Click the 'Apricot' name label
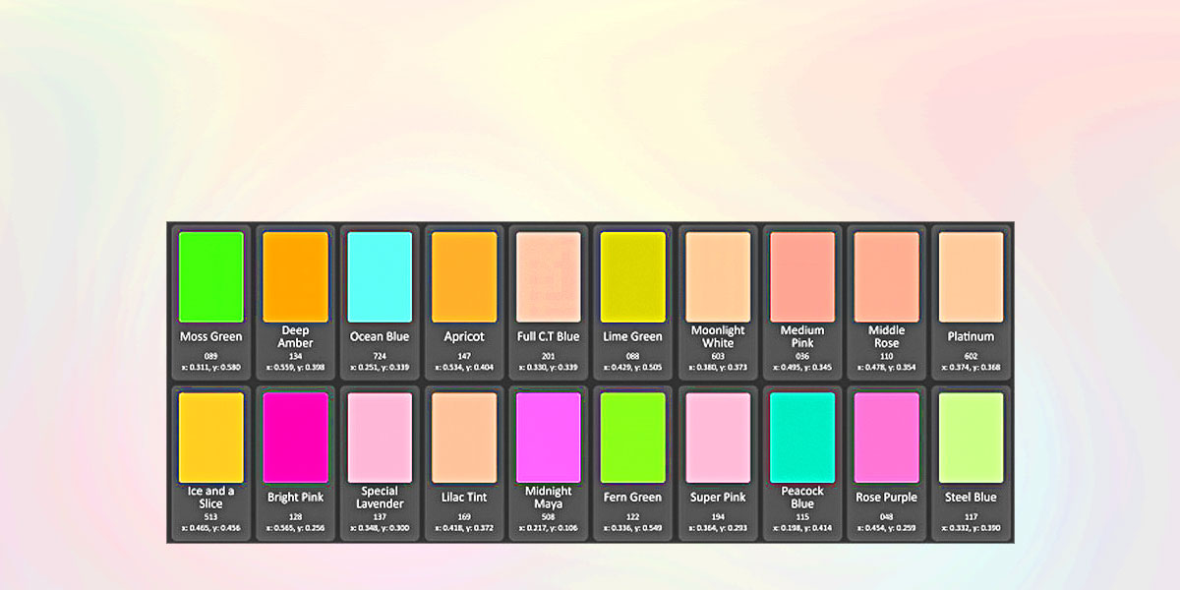 click(464, 336)
